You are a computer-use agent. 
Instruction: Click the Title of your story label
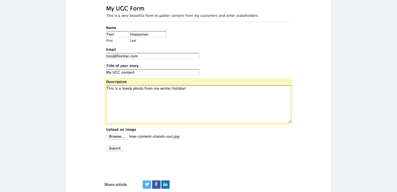pyautogui.click(x=122, y=66)
